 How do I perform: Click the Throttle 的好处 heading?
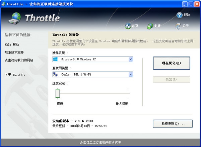click(66, 35)
